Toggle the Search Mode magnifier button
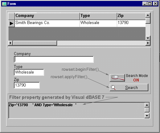Viewport: 160px width, 133px height. [x=117, y=78]
